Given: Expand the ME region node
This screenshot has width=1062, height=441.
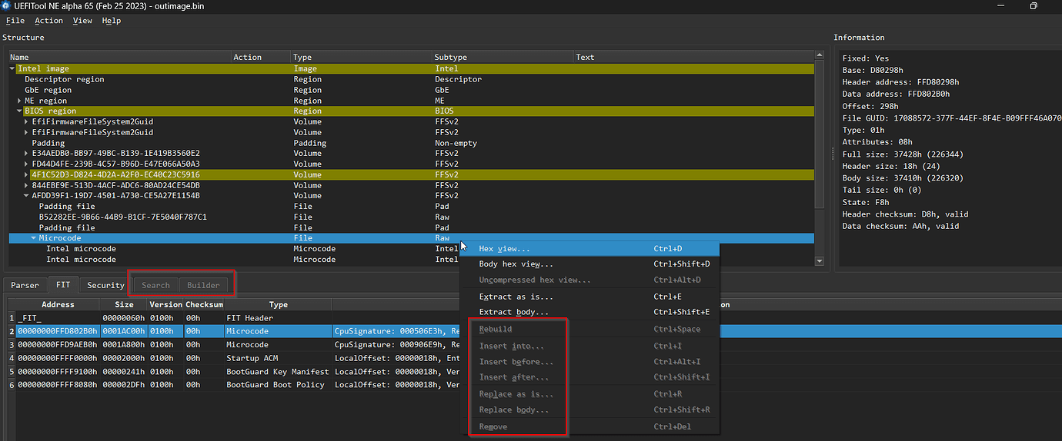Looking at the screenshot, I should pyautogui.click(x=19, y=101).
